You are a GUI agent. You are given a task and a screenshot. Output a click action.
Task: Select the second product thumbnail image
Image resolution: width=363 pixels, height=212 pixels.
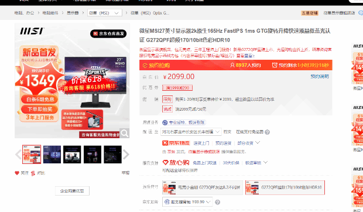coord(52,155)
